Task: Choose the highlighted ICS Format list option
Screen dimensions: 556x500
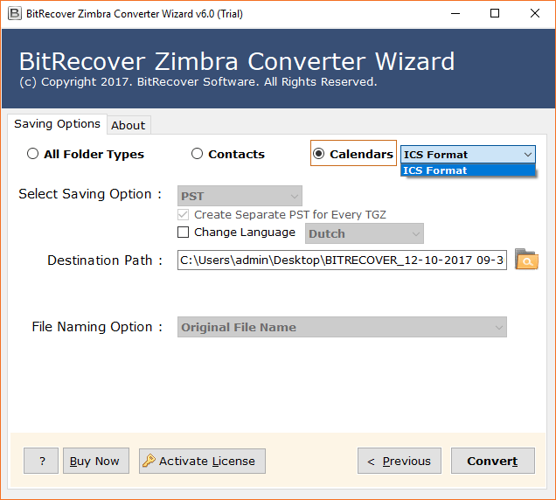Action: coord(468,170)
